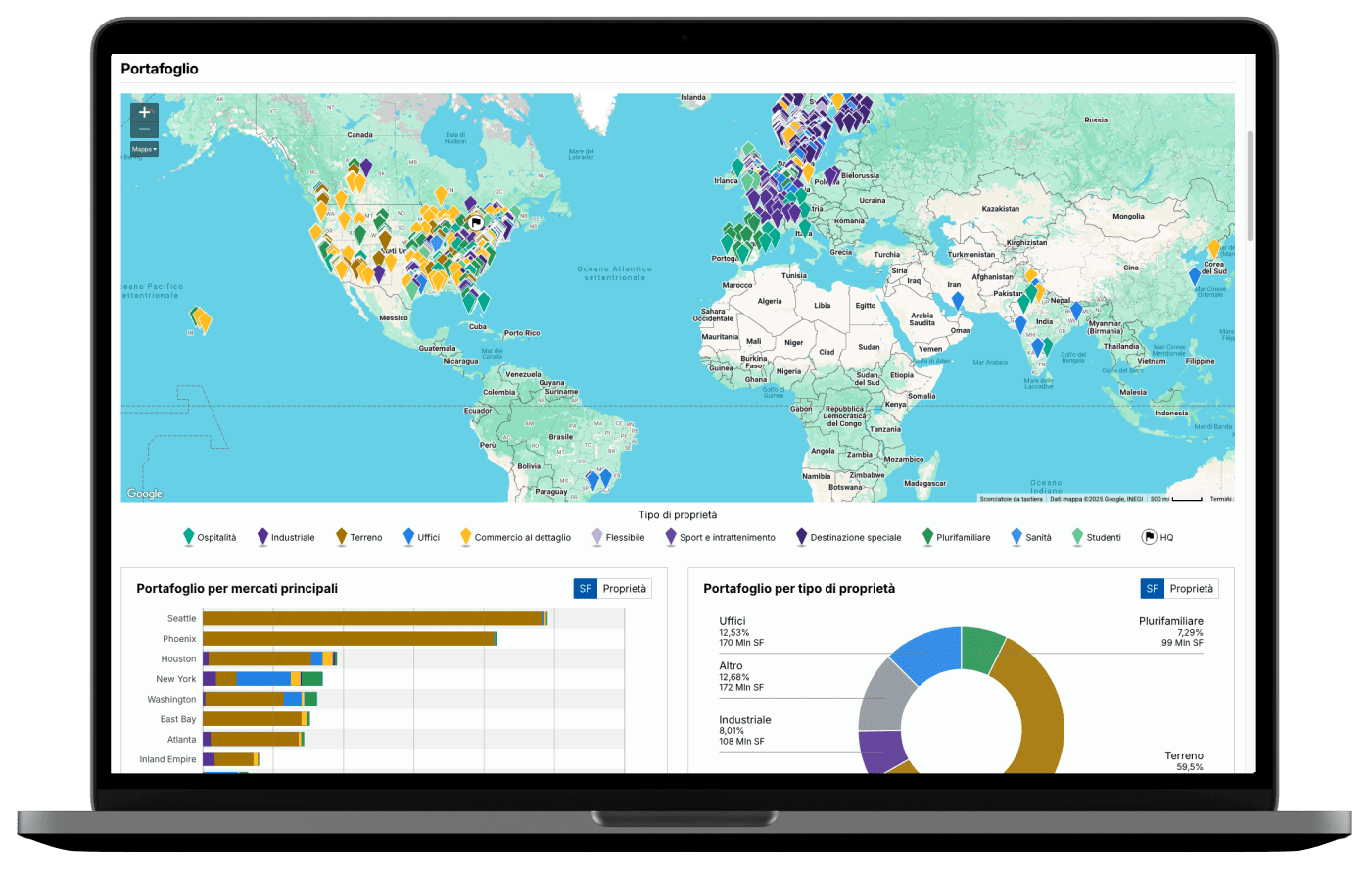Image resolution: width=1371 pixels, height=876 pixels.
Task: Open the Mappa map type dropdown
Action: coord(144,149)
